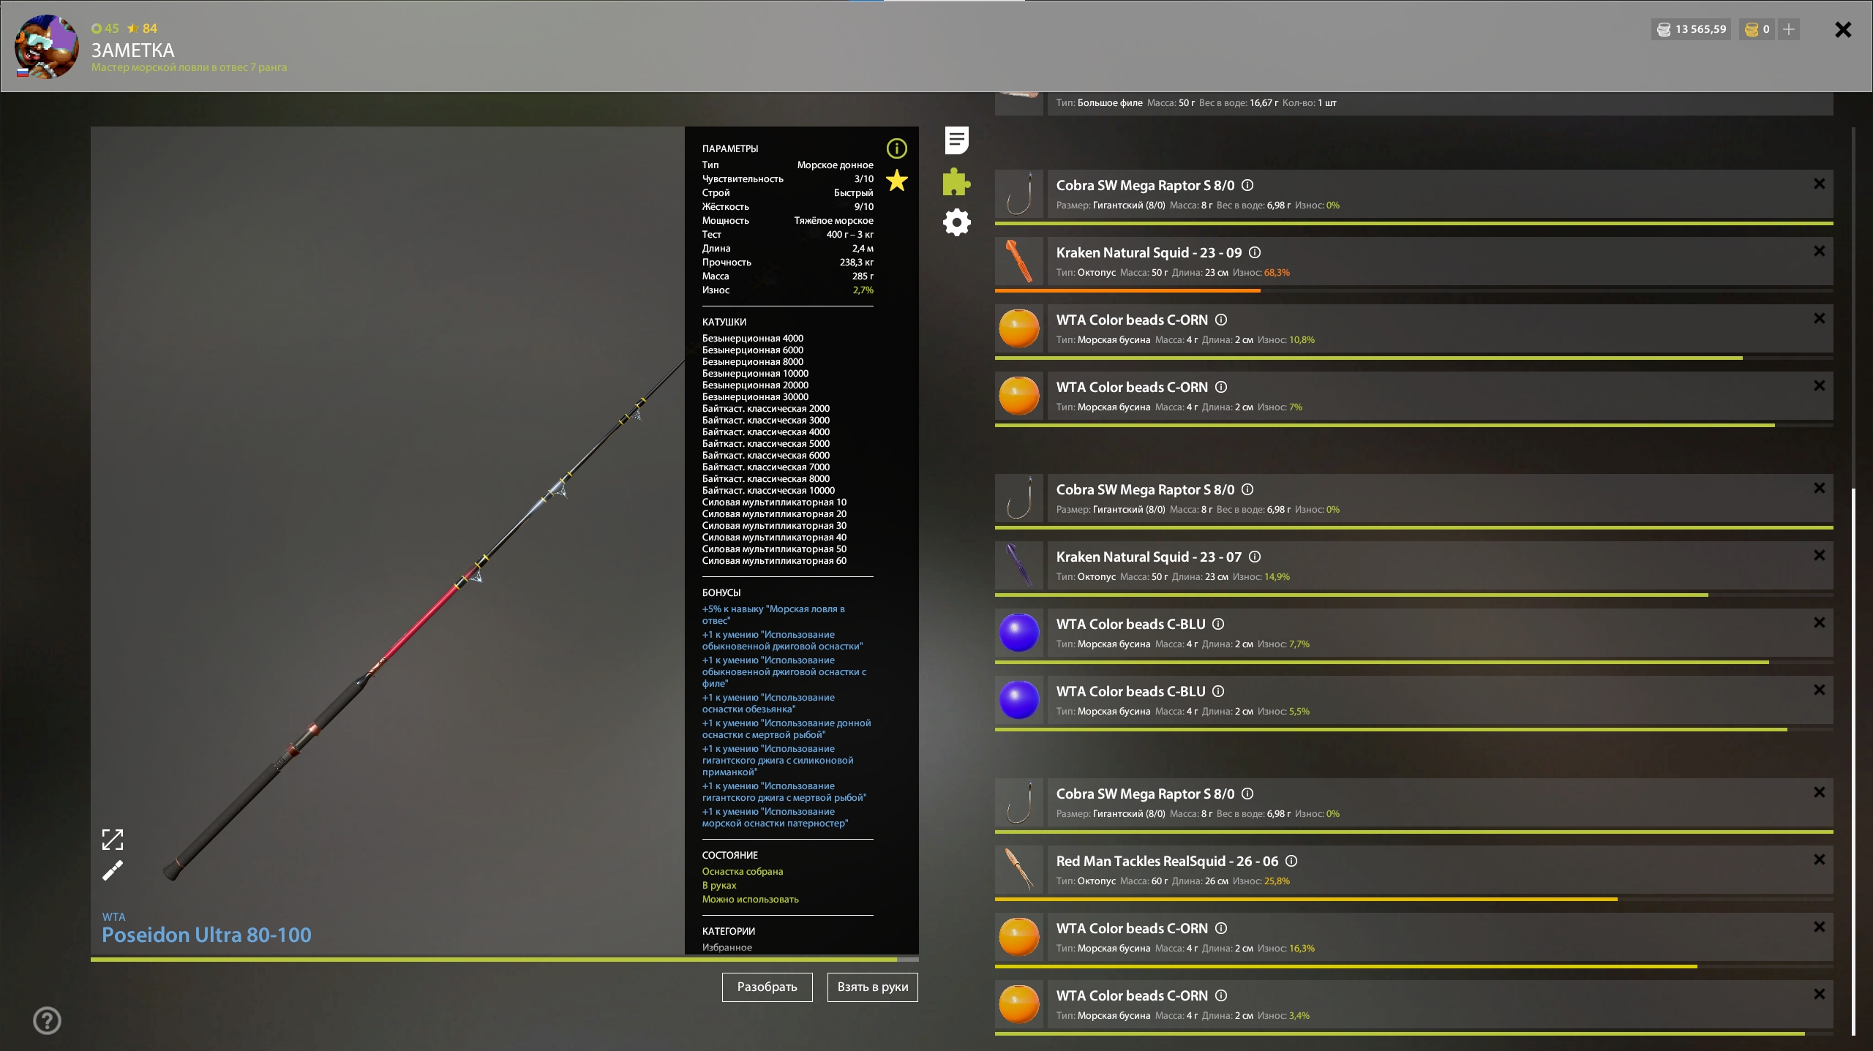This screenshot has width=1873, height=1051.
Task: Remove C-ORN bead with 3,4% wear
Action: pos(1819,995)
